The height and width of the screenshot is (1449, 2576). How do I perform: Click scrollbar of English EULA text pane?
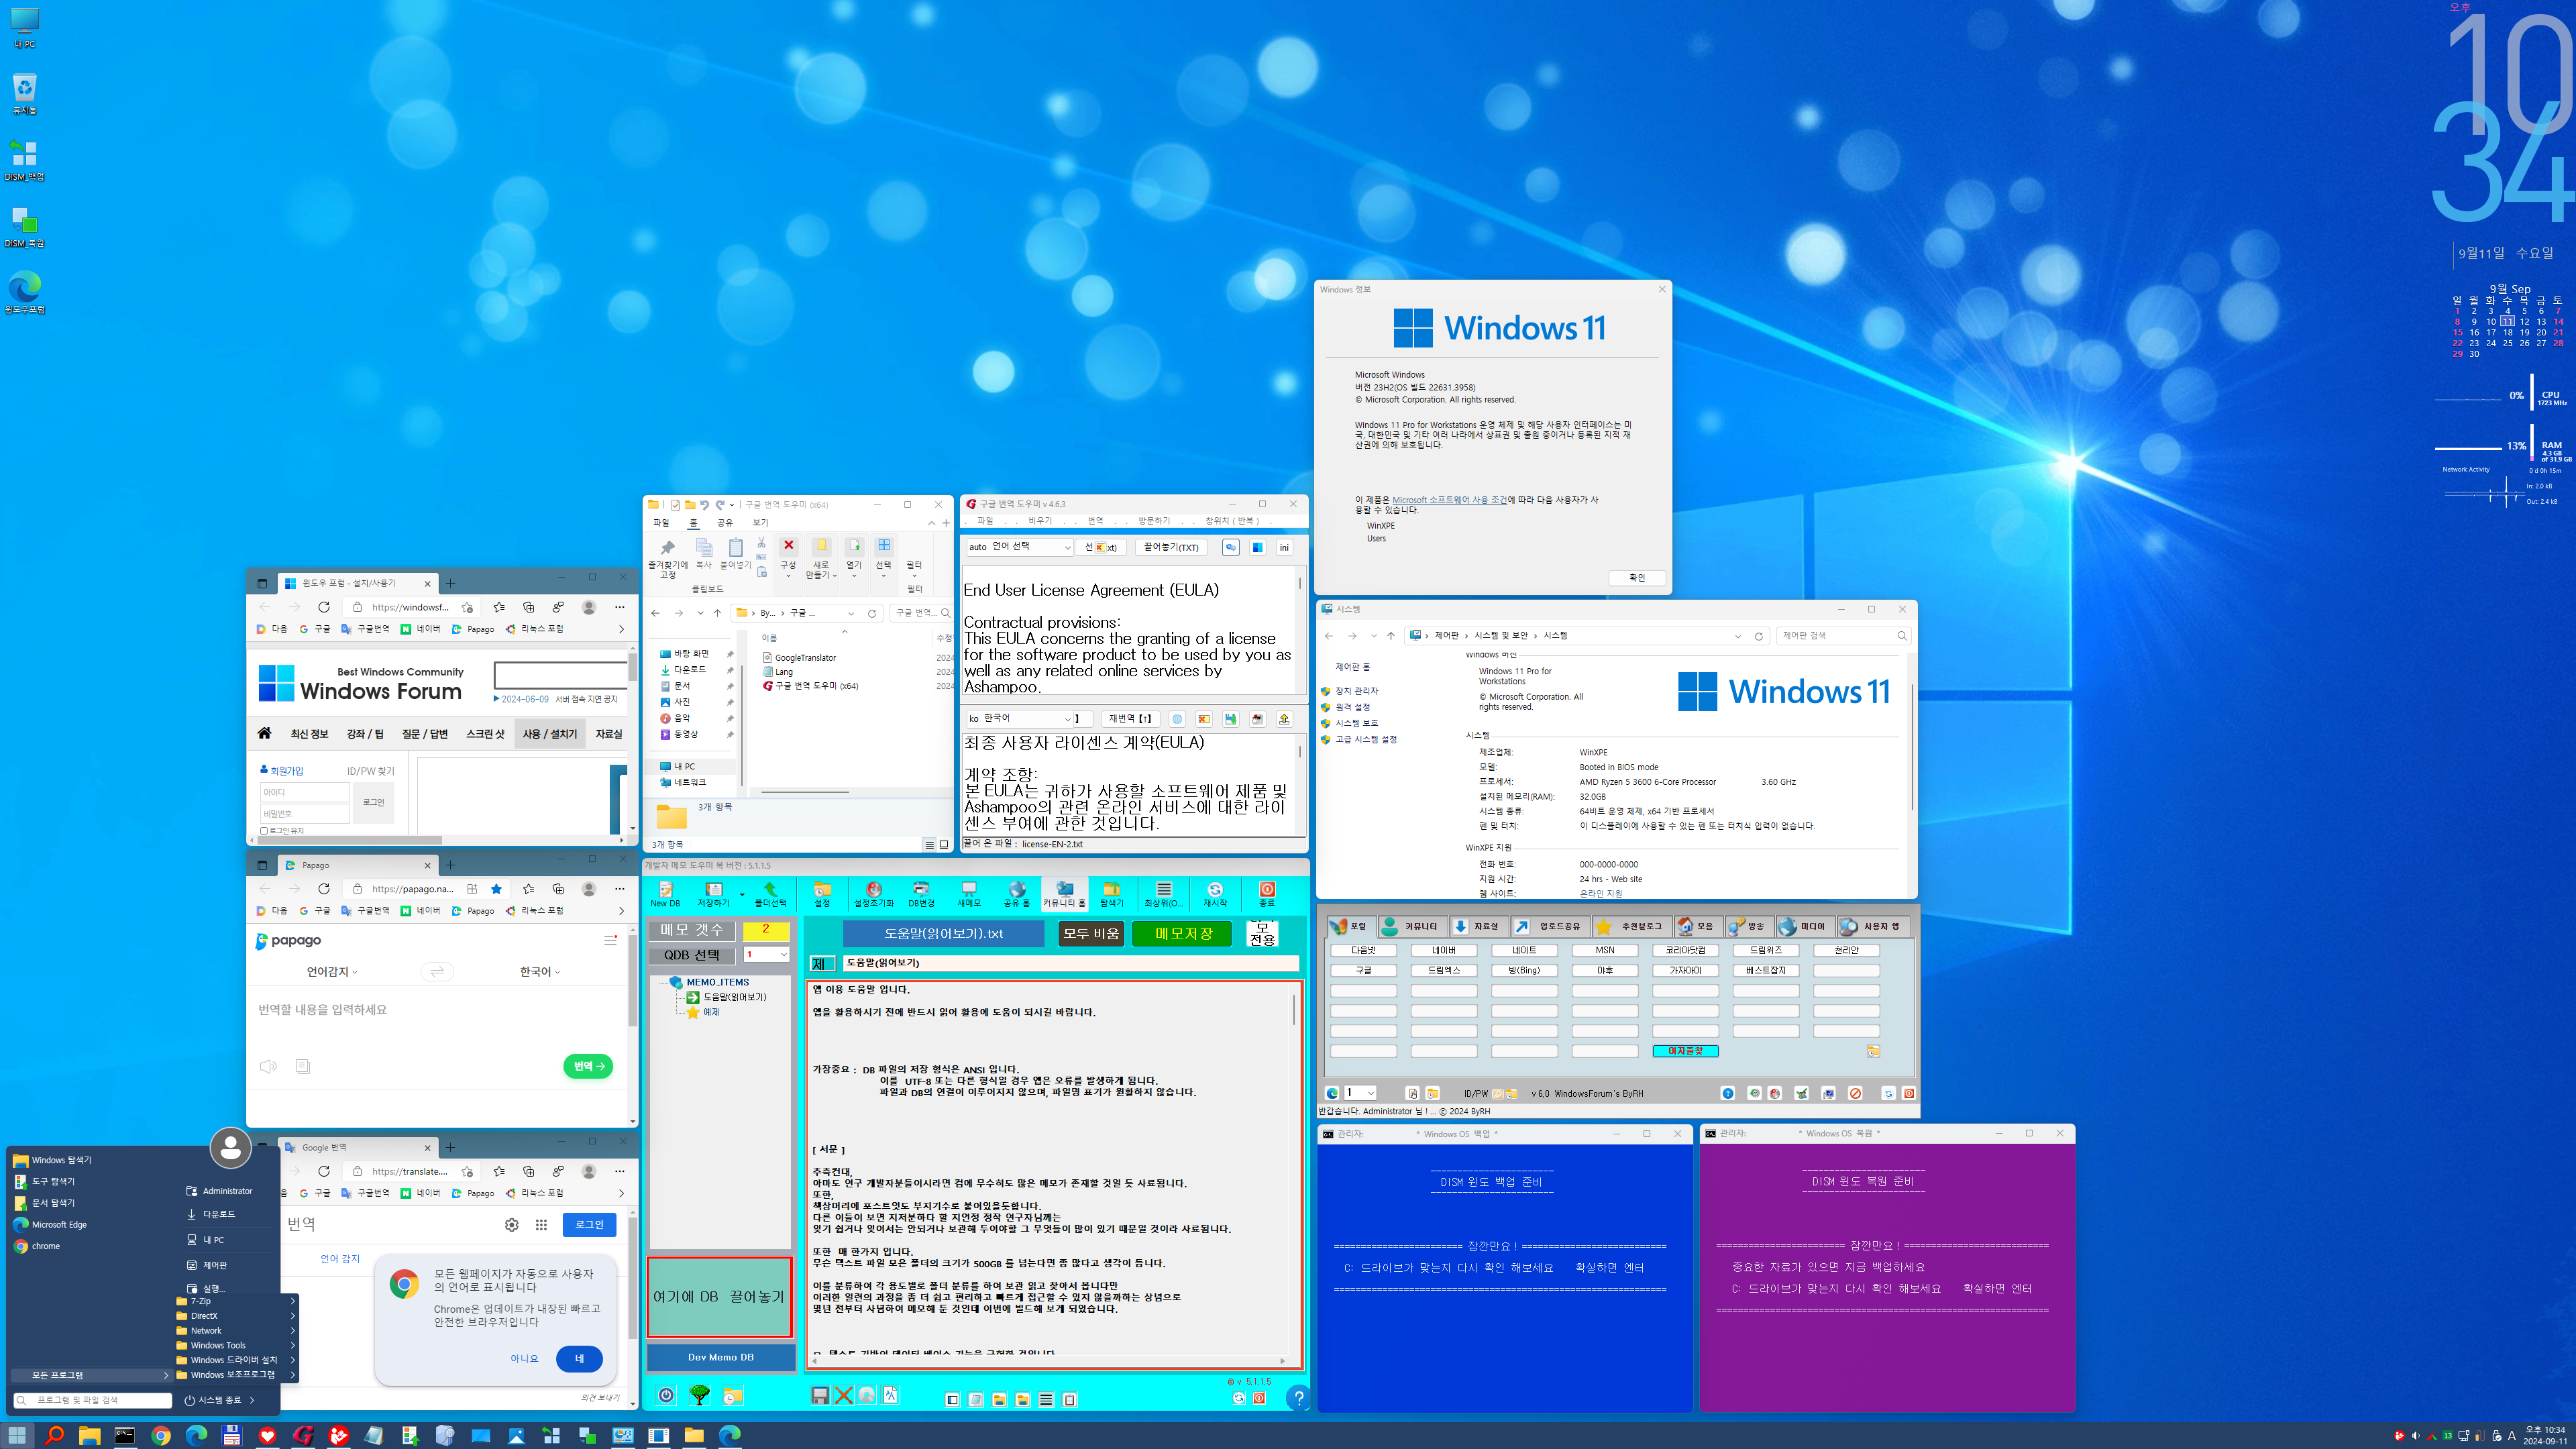point(1300,630)
